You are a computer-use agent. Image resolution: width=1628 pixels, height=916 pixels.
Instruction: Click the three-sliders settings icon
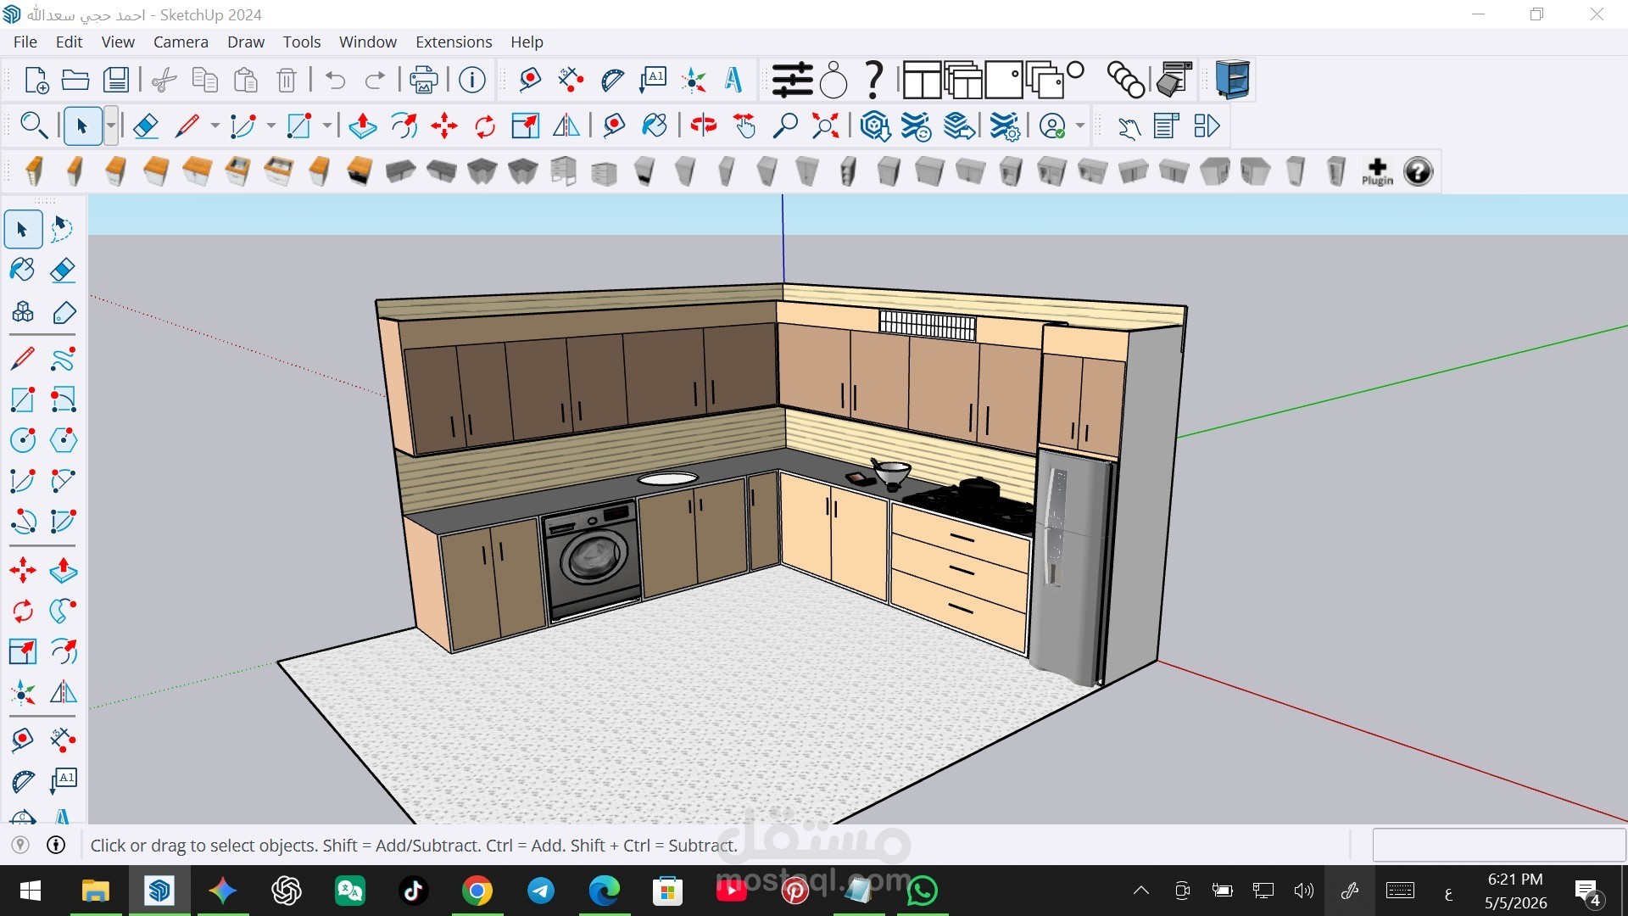point(792,80)
